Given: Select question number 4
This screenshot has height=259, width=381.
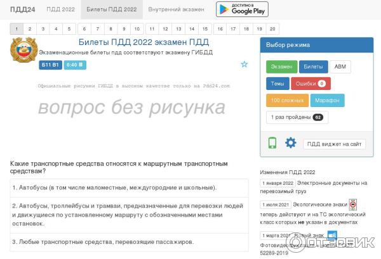Looking at the screenshot, I should [x=56, y=29].
